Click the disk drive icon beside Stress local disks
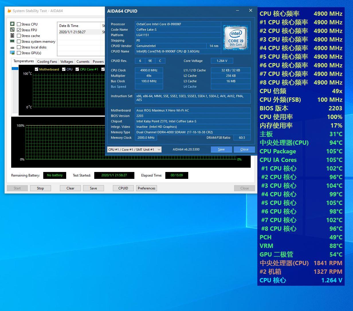Image resolution: width=353 pixels, height=311 pixels. (x=12, y=47)
